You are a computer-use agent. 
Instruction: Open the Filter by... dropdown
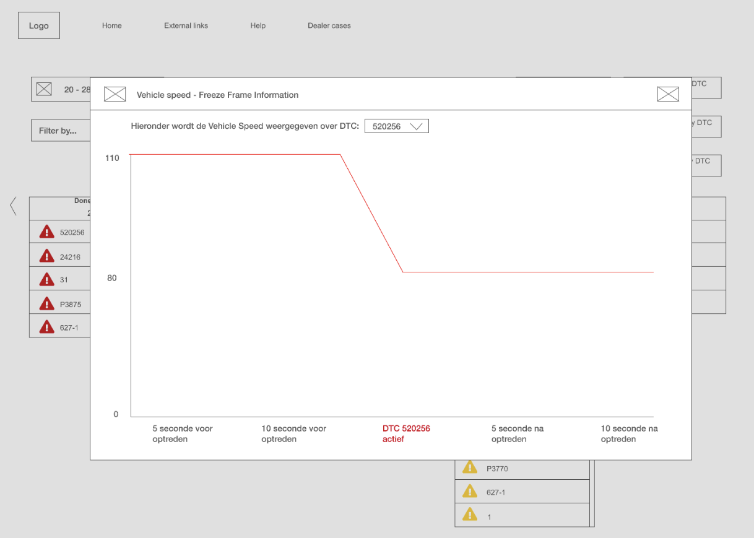(x=60, y=131)
